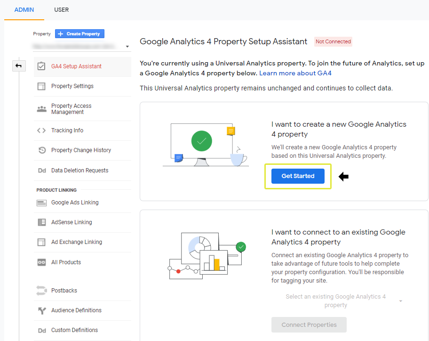Click the Audience Definitions fork icon

point(42,310)
